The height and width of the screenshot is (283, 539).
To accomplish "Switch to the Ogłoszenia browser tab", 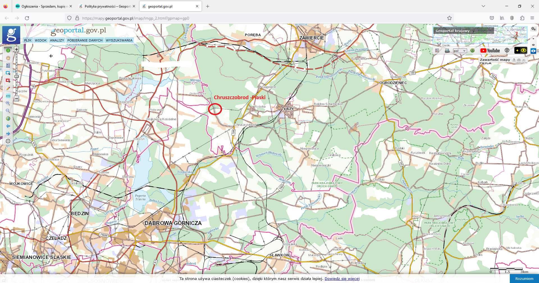I will (x=44, y=6).
